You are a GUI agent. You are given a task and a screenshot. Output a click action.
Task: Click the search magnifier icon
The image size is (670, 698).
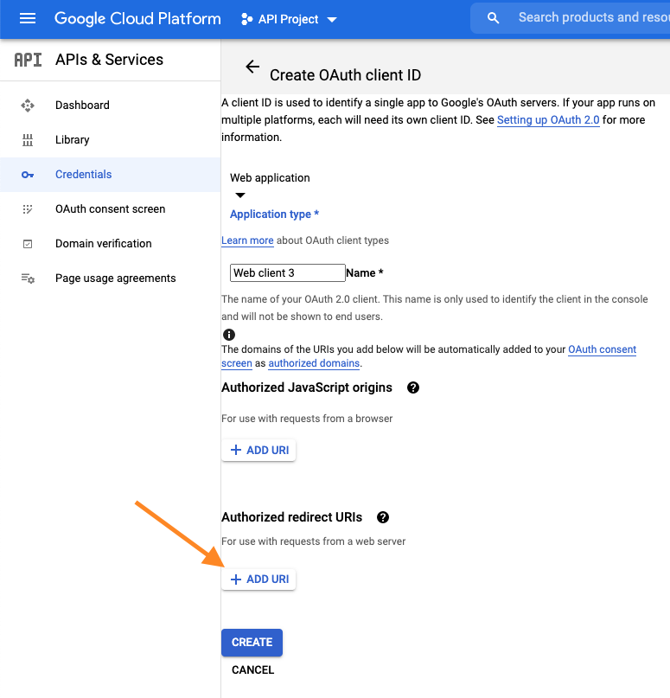click(x=493, y=18)
